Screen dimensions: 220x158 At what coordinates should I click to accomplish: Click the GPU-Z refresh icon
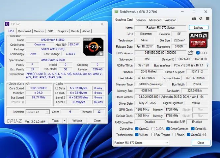(201, 19)
